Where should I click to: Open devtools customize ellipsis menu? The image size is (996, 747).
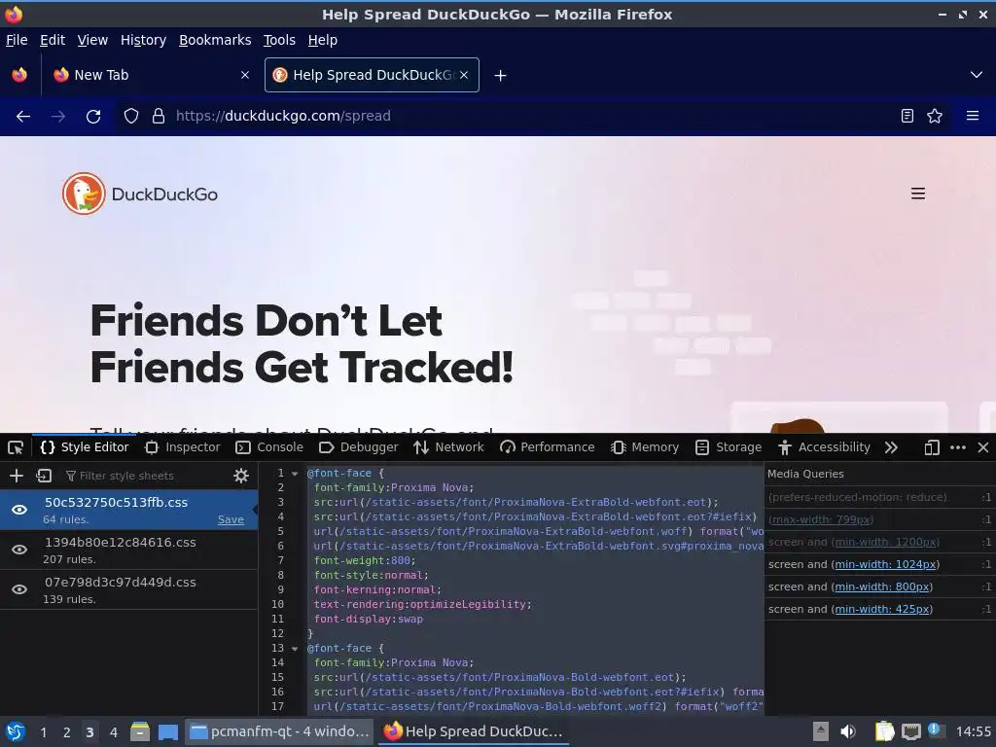(x=958, y=447)
